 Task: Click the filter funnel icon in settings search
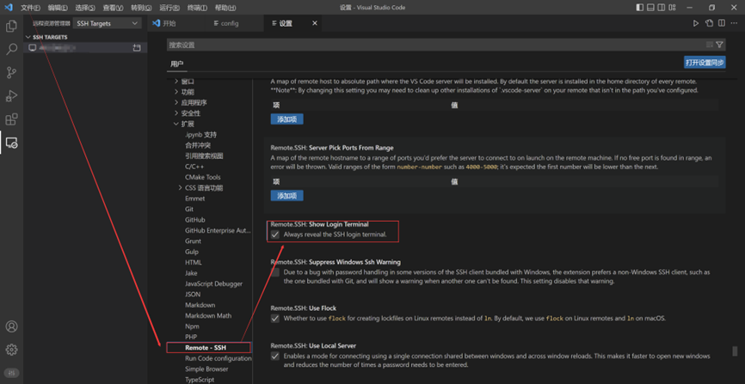pyautogui.click(x=719, y=45)
